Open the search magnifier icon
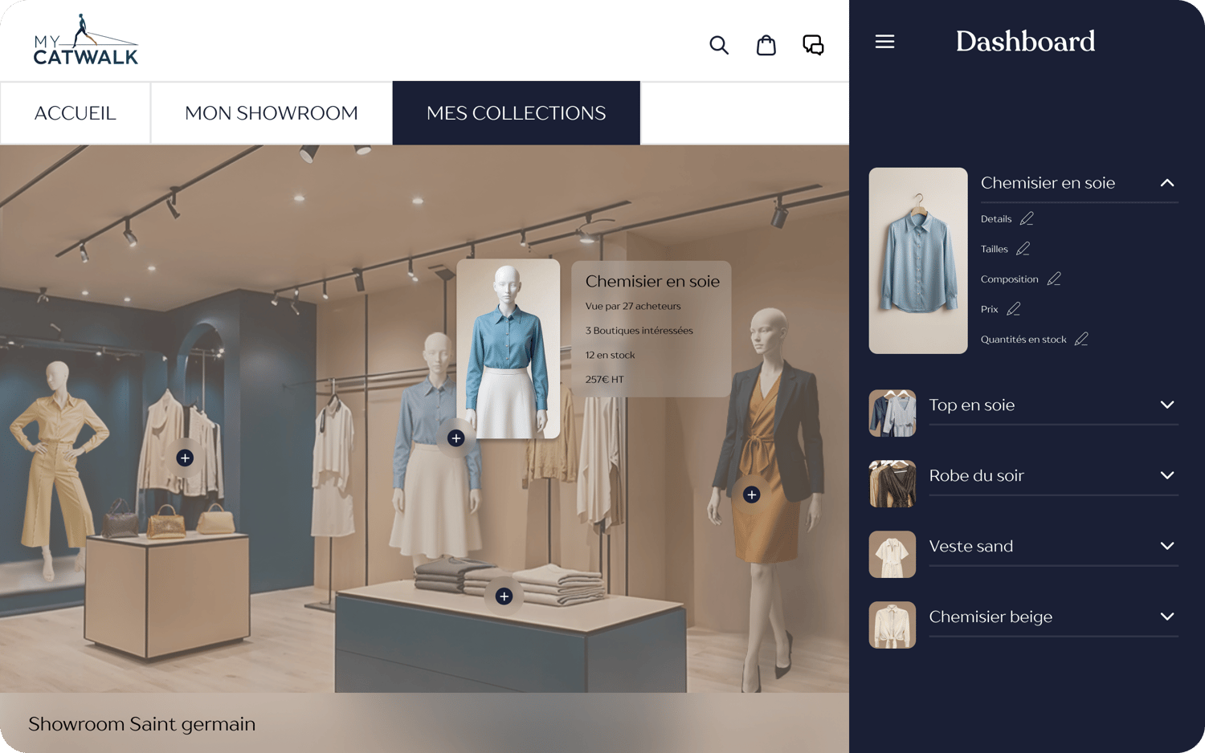 (719, 45)
